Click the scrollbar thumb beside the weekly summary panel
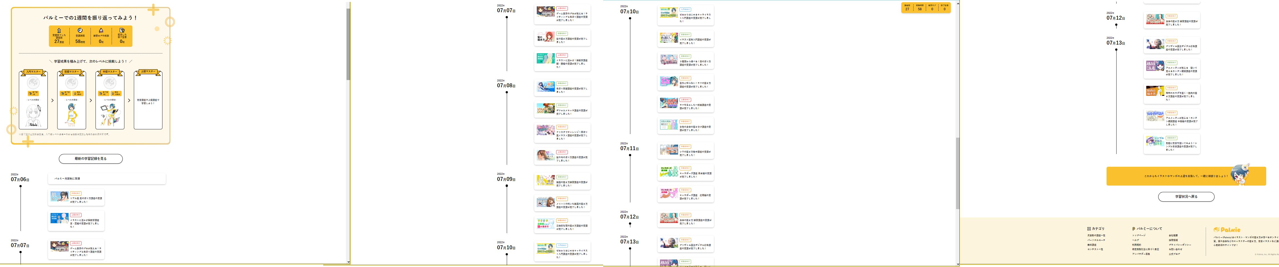 coord(348,45)
